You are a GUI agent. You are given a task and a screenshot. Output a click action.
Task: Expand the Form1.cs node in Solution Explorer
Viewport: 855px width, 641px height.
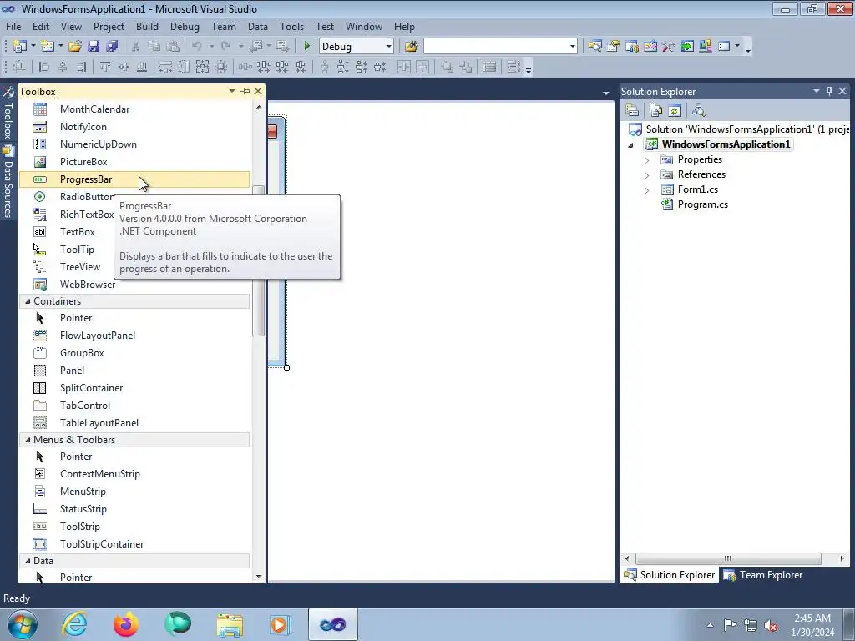coord(647,190)
